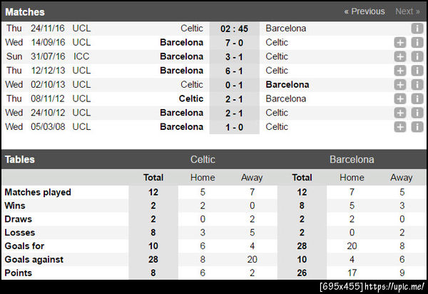Go to Previous matches page
The width and height of the screenshot is (428, 294).
(364, 11)
